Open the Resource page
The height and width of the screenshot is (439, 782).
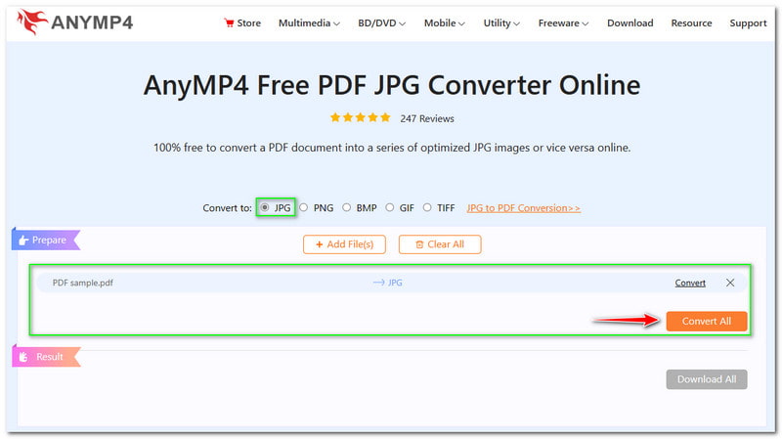coord(691,22)
